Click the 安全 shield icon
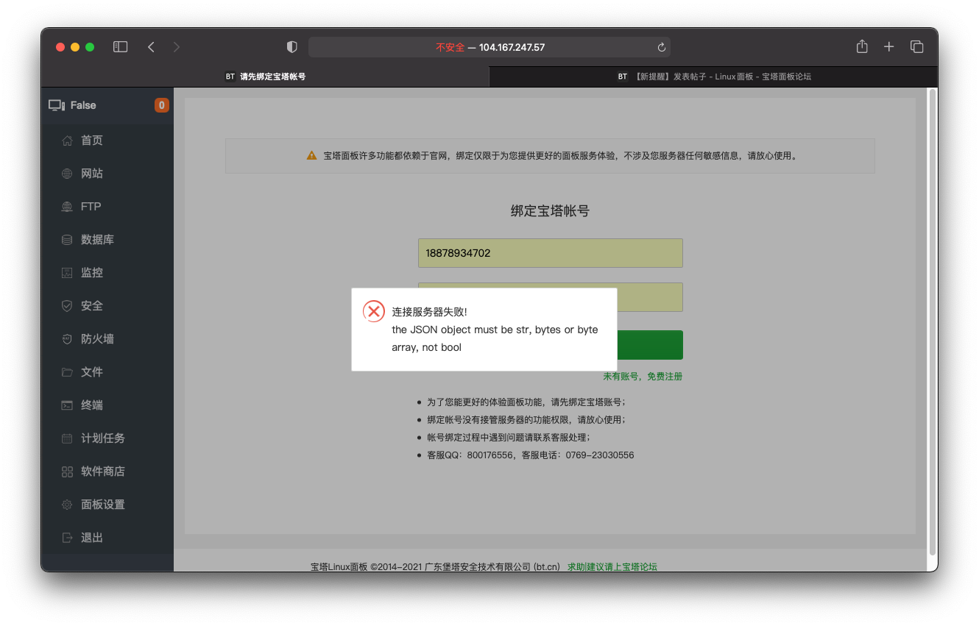This screenshot has height=626, width=979. pyautogui.click(x=68, y=306)
